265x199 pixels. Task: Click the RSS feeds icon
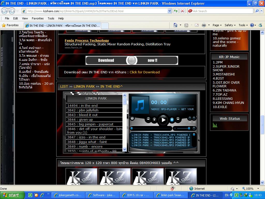coord(186,25)
